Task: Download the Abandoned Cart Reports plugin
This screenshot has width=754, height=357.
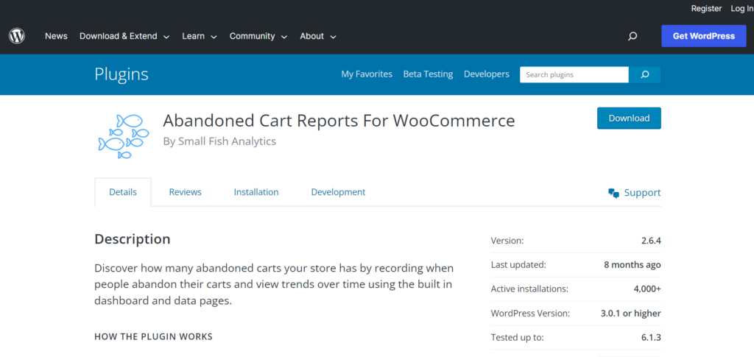Action: (x=629, y=119)
